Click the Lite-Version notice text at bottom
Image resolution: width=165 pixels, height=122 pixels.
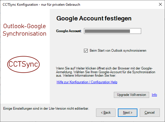(x=46, y=109)
